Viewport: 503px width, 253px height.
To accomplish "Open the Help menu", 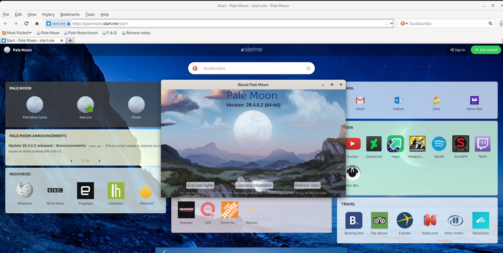I will coord(105,14).
